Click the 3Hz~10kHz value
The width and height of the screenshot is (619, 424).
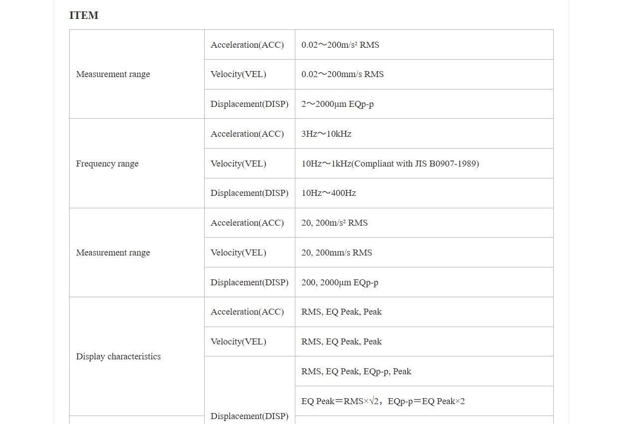(424, 134)
